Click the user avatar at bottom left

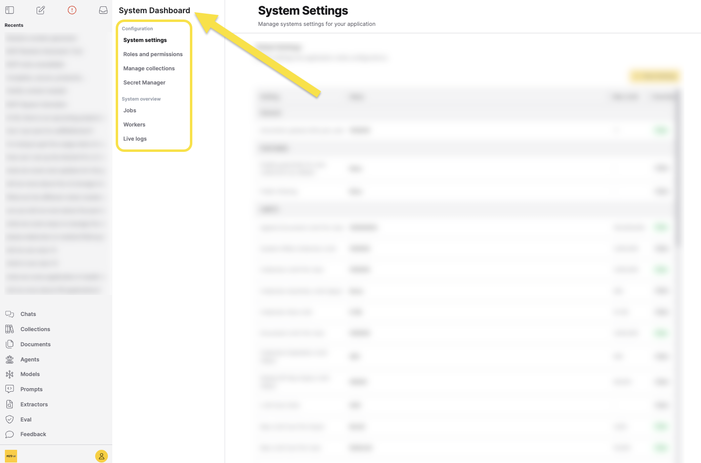pos(101,456)
